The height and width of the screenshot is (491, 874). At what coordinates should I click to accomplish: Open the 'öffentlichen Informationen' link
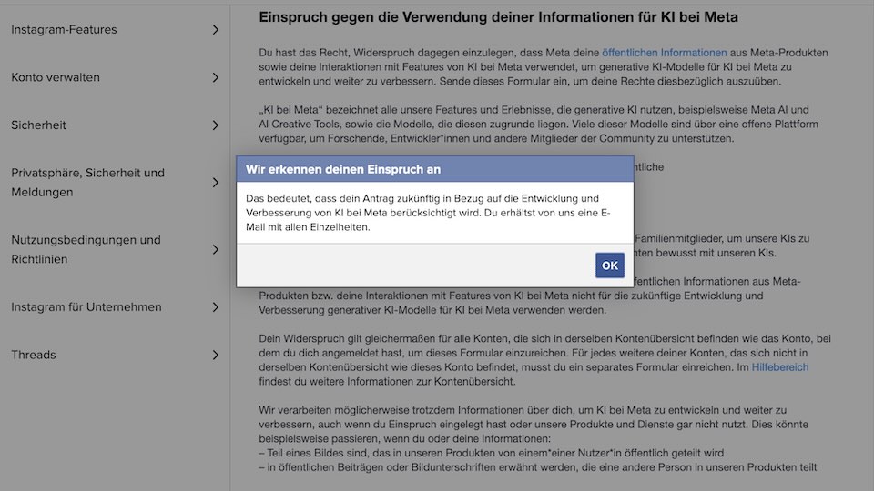point(664,53)
